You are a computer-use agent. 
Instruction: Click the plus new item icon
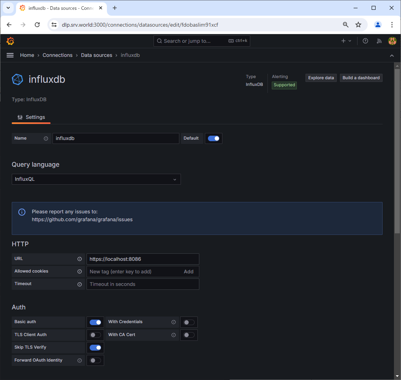[343, 41]
